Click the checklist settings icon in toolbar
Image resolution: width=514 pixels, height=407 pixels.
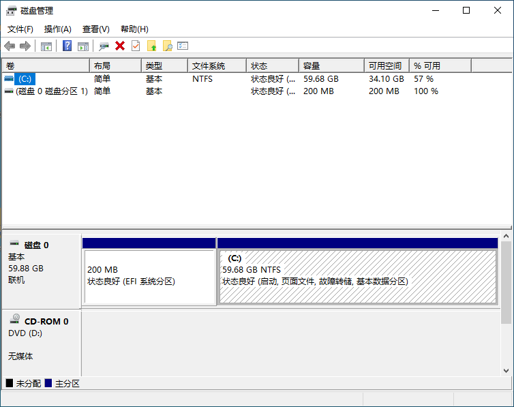click(183, 46)
